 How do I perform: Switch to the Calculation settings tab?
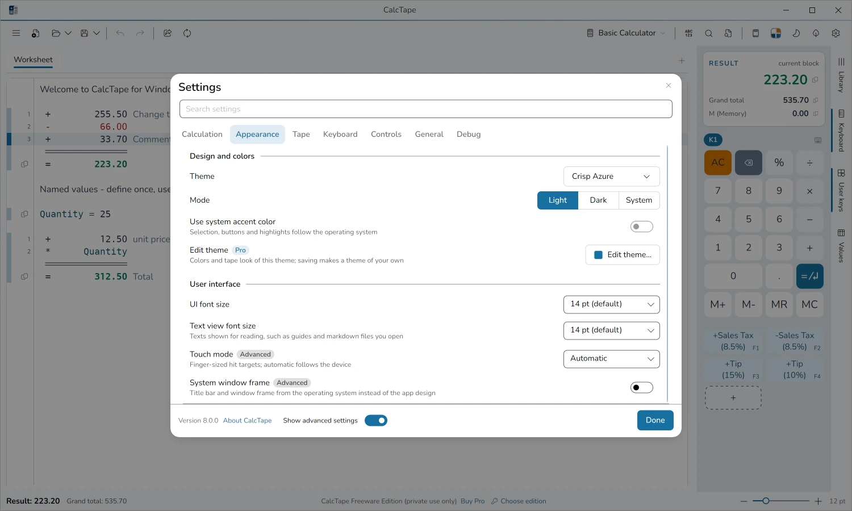[x=202, y=135]
